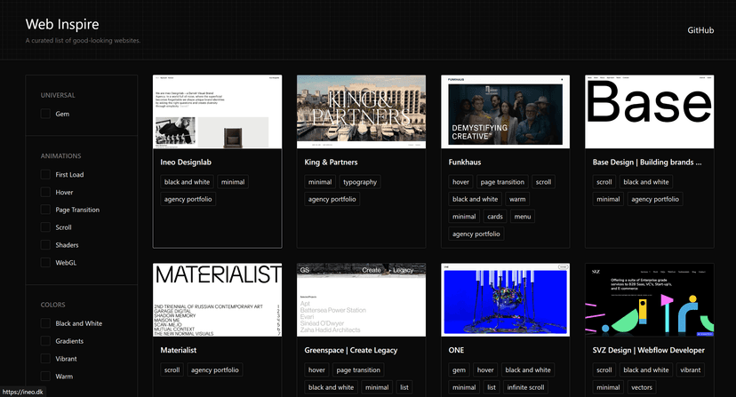
Task: Click SVZ Design's vibrant tag
Action: click(691, 369)
